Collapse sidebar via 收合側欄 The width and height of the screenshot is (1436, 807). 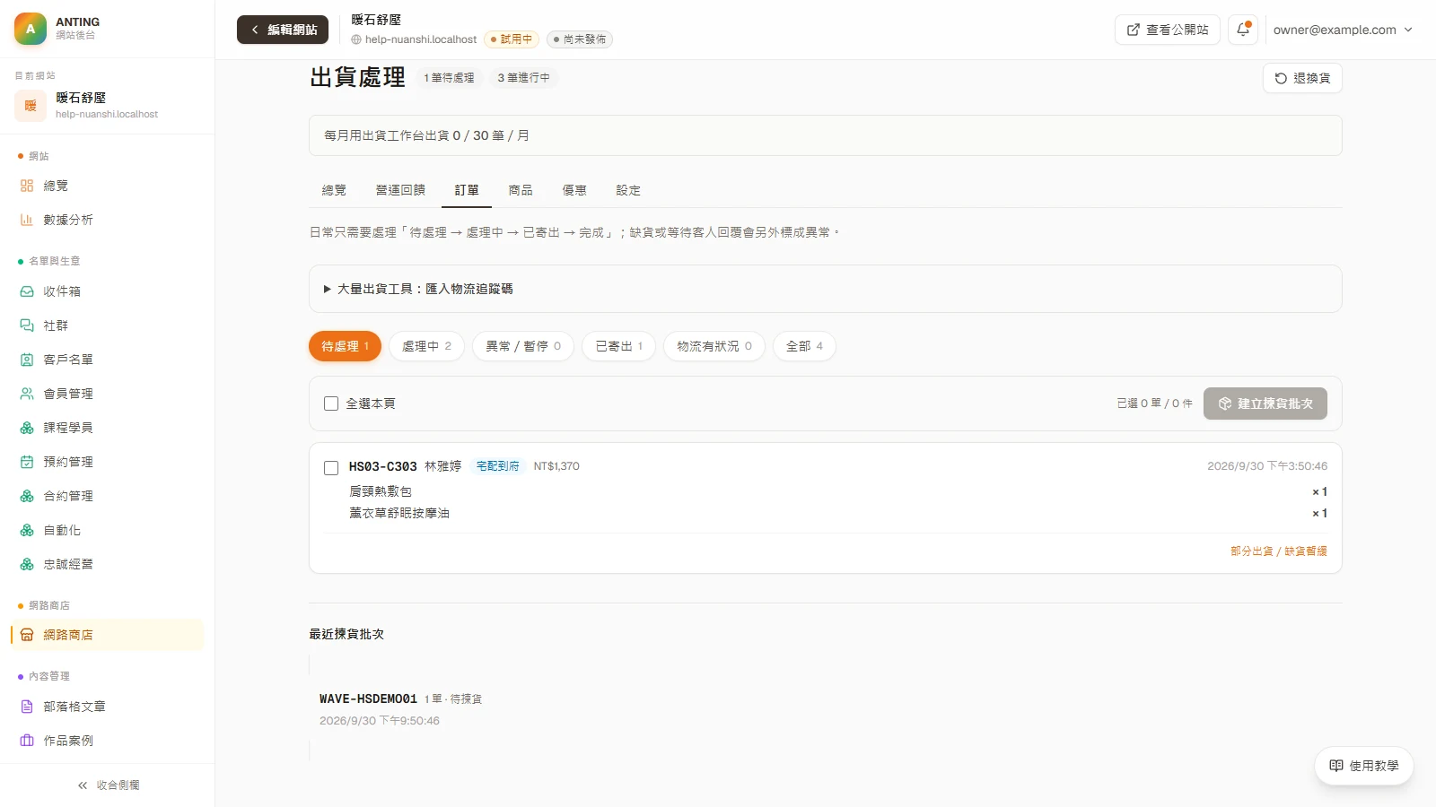coord(108,785)
